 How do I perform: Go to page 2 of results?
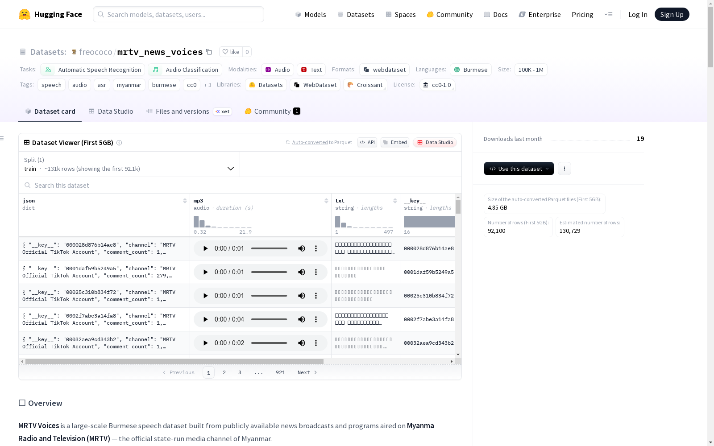[x=224, y=372]
